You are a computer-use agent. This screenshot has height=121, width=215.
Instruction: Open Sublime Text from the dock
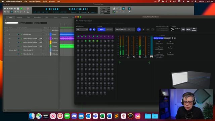coord(117,116)
